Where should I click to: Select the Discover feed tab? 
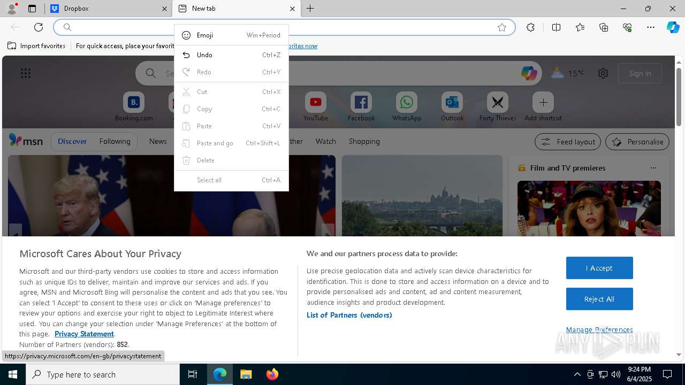[72, 141]
